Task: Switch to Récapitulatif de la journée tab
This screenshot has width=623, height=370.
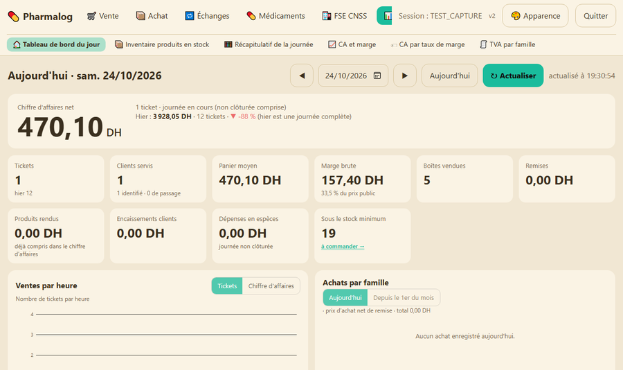Action: pos(269,44)
